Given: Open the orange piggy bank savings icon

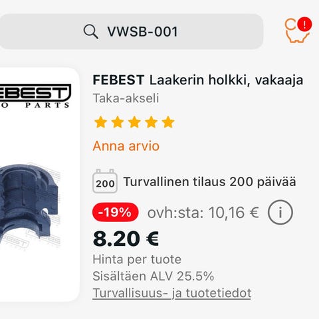Looking at the screenshot, I should (297, 31).
